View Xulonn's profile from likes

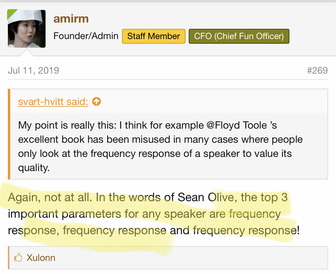[x=41, y=258]
